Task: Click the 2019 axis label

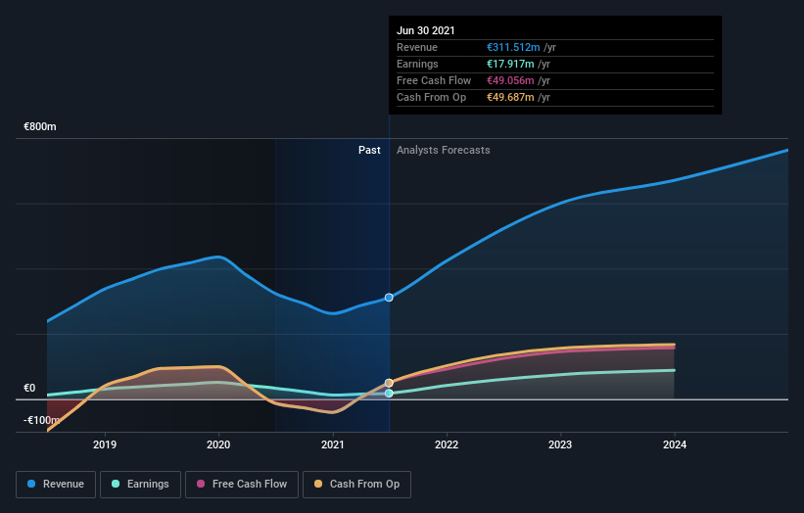Action: pyautogui.click(x=105, y=444)
